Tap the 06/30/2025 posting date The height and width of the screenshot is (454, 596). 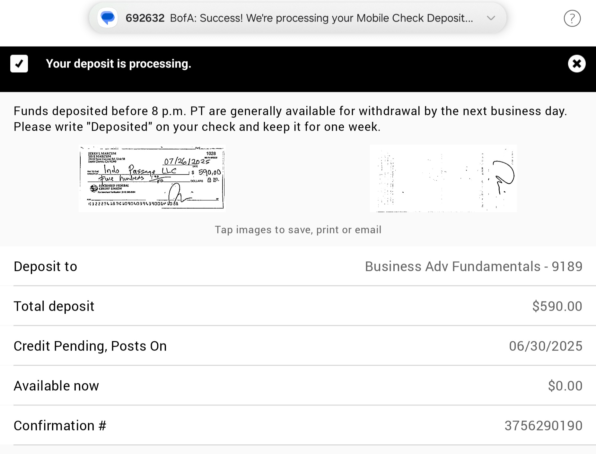545,346
